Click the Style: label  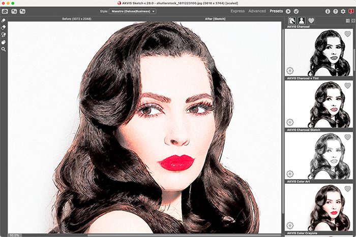coord(104,11)
